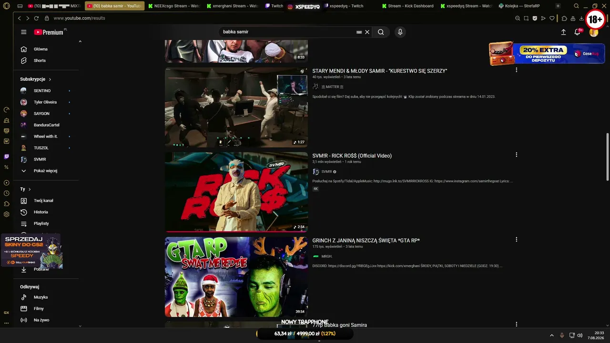The image size is (610, 343).
Task: Play the KURESTWO SIĘ SZERZY video thumbnail
Action: click(x=236, y=107)
